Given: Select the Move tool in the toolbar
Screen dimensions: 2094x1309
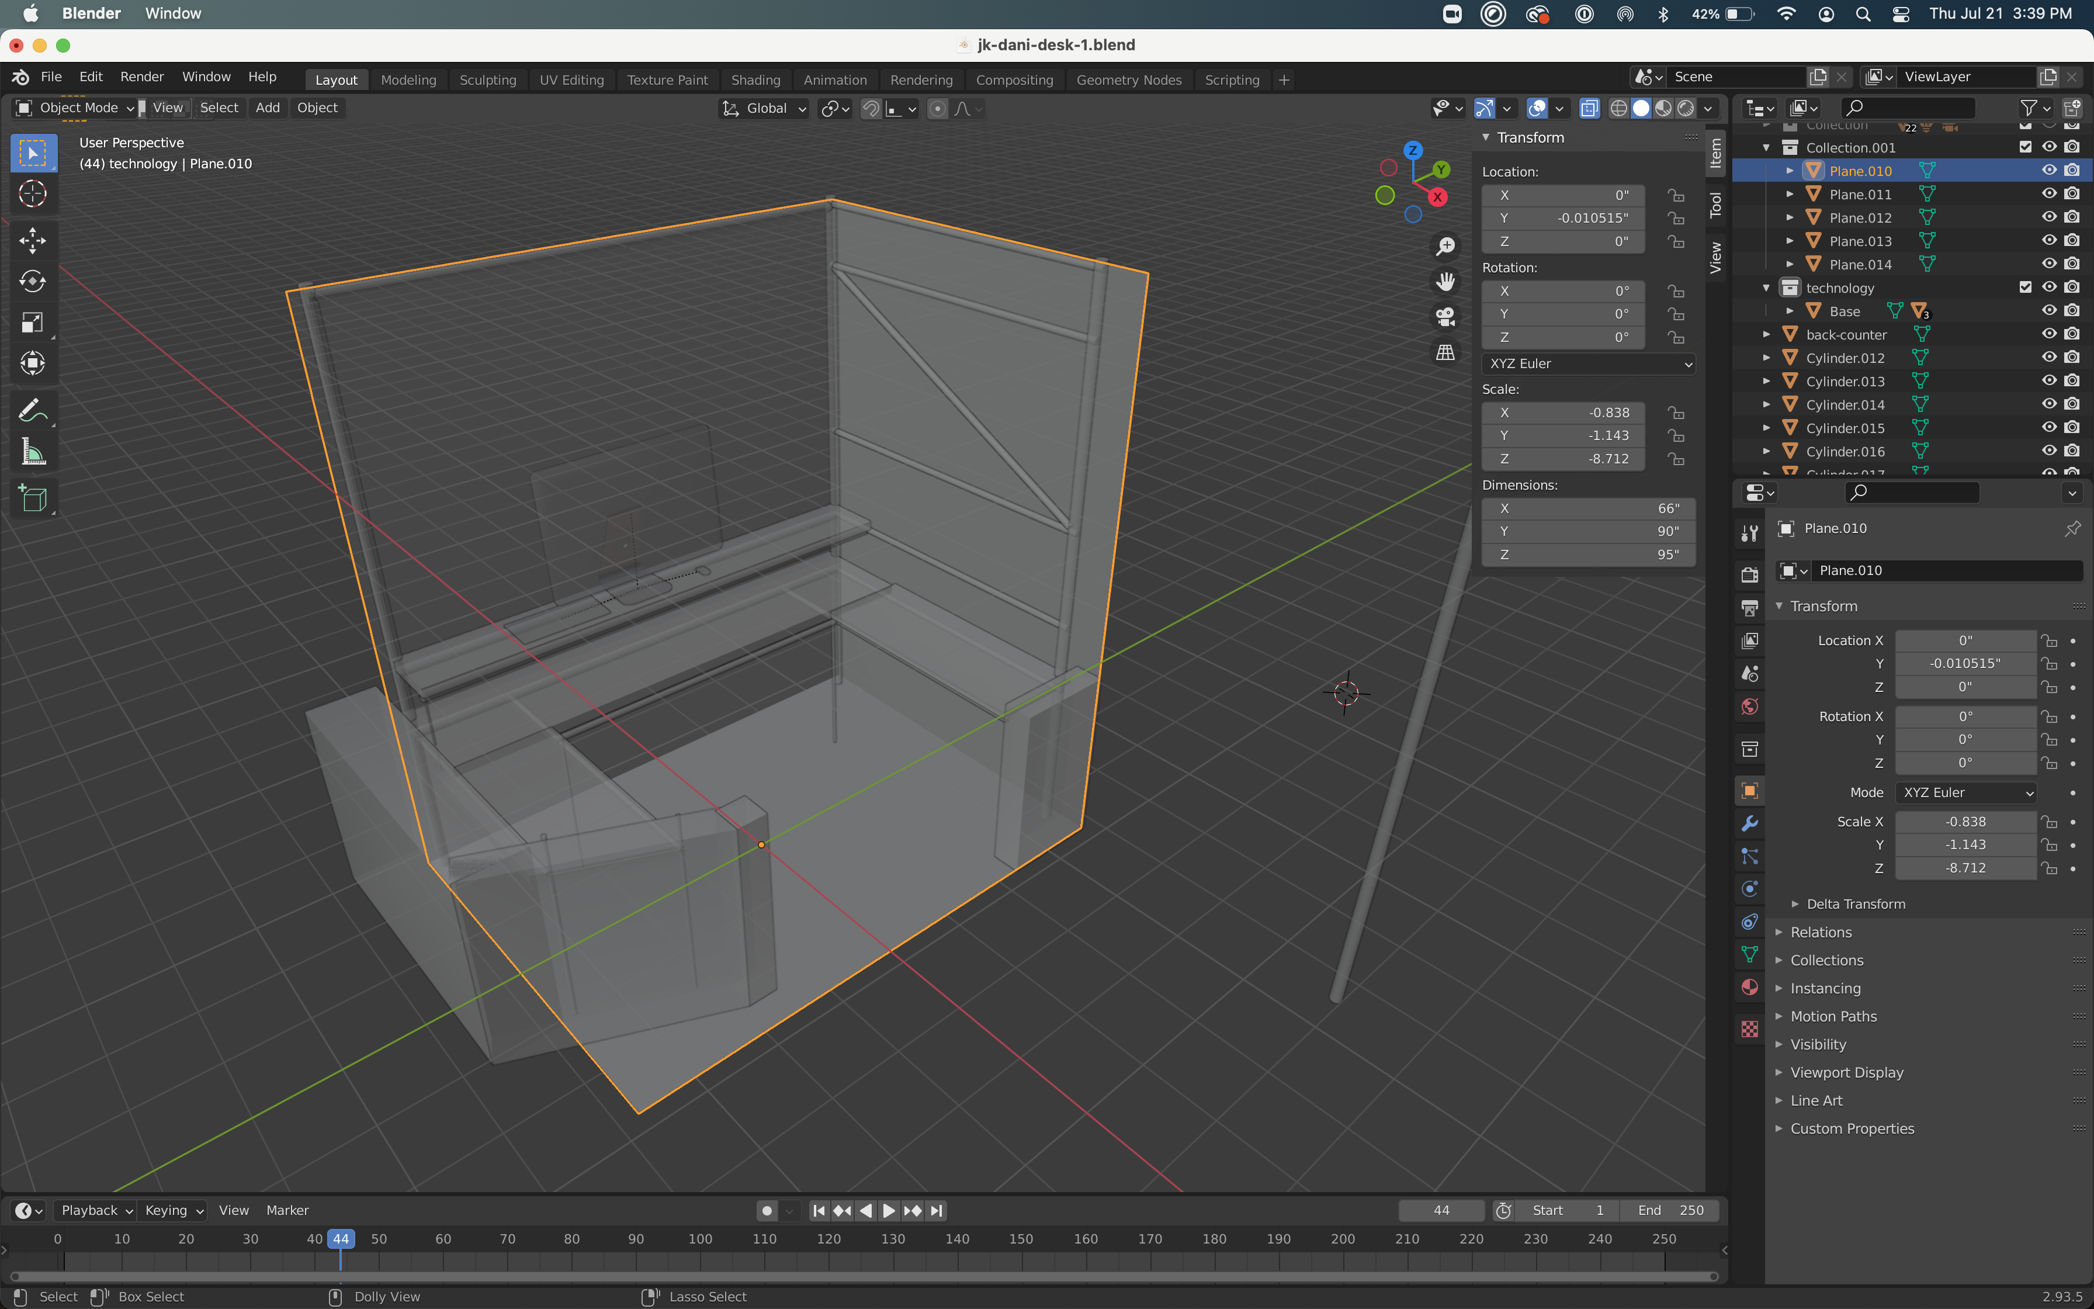Looking at the screenshot, I should coord(32,240).
